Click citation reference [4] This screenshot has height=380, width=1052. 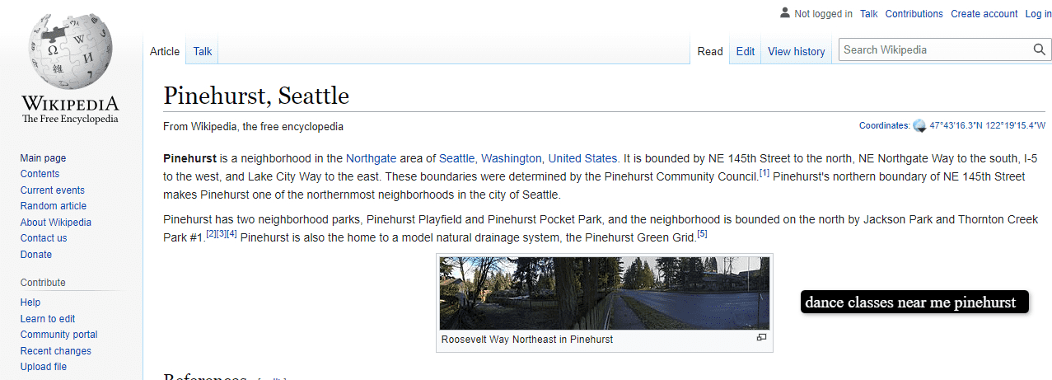coord(232,234)
